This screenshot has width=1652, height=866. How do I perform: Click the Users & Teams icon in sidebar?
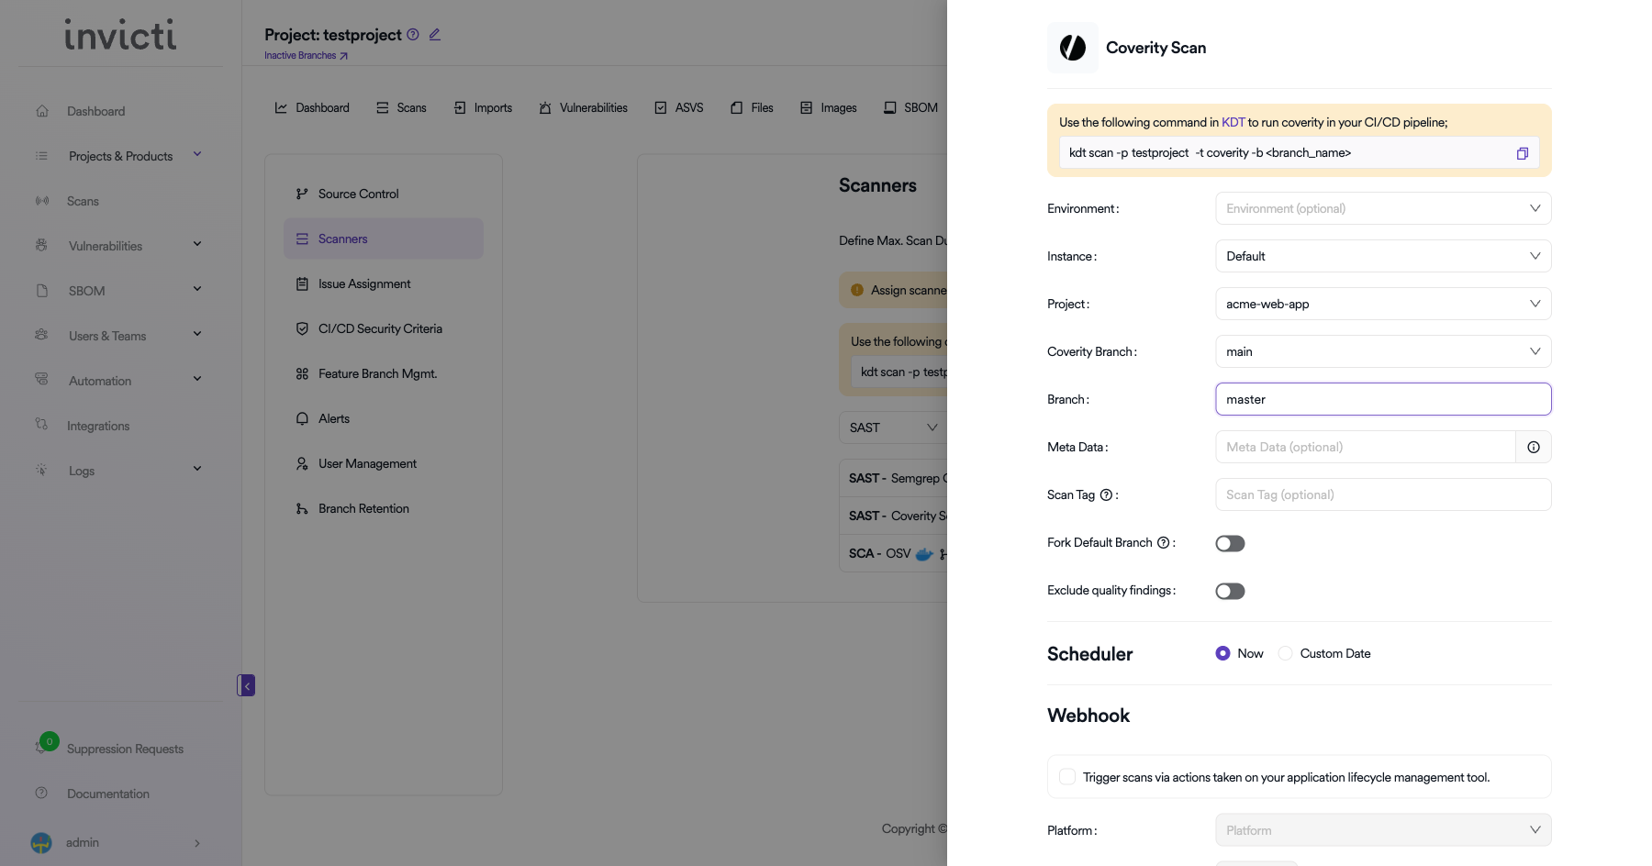point(42,335)
